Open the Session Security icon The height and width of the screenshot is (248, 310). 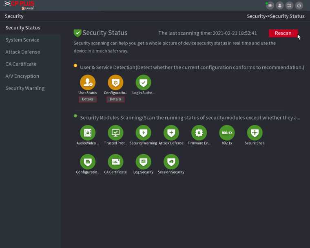pos(171,162)
